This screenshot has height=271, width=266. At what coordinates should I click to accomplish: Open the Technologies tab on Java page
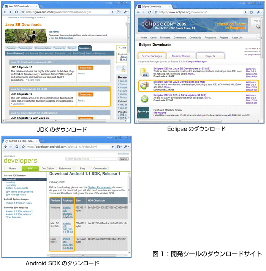[x=25, y=48]
